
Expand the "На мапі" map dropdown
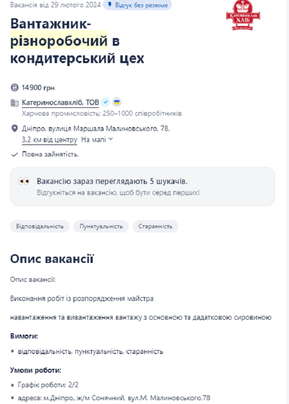pyautogui.click(x=97, y=140)
